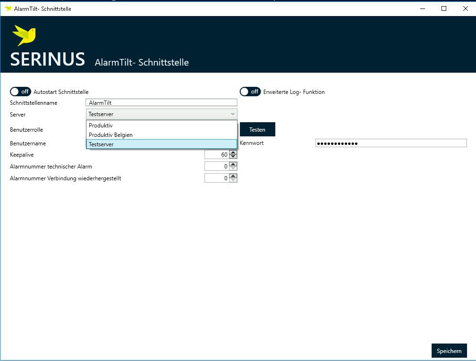476x361 pixels.
Task: Click the Benutzerrolle label
Action: [x=26, y=129]
